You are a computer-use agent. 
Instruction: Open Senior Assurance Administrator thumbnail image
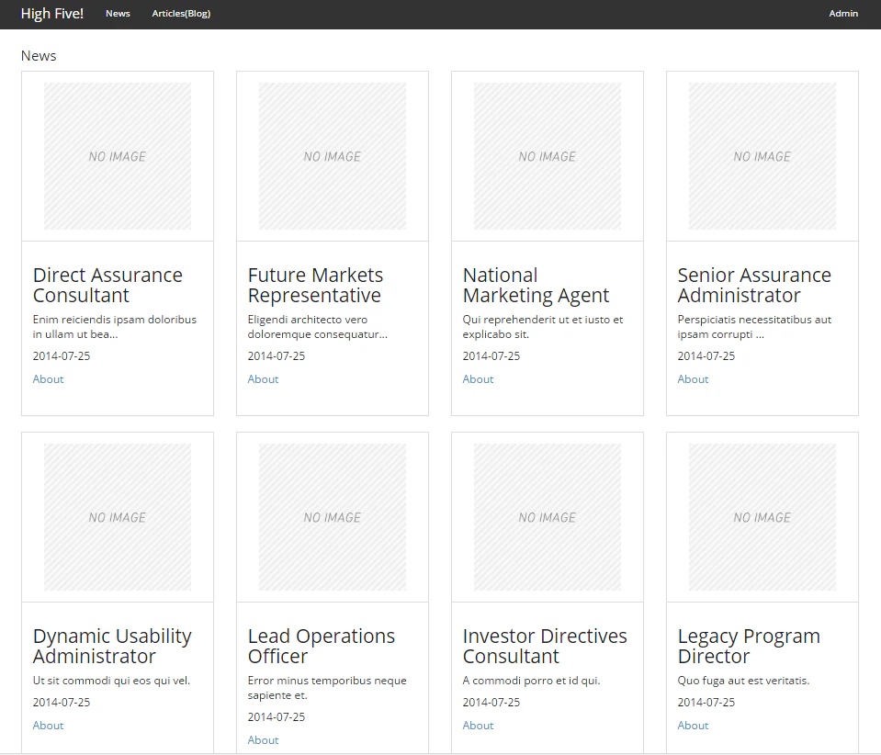tap(762, 156)
